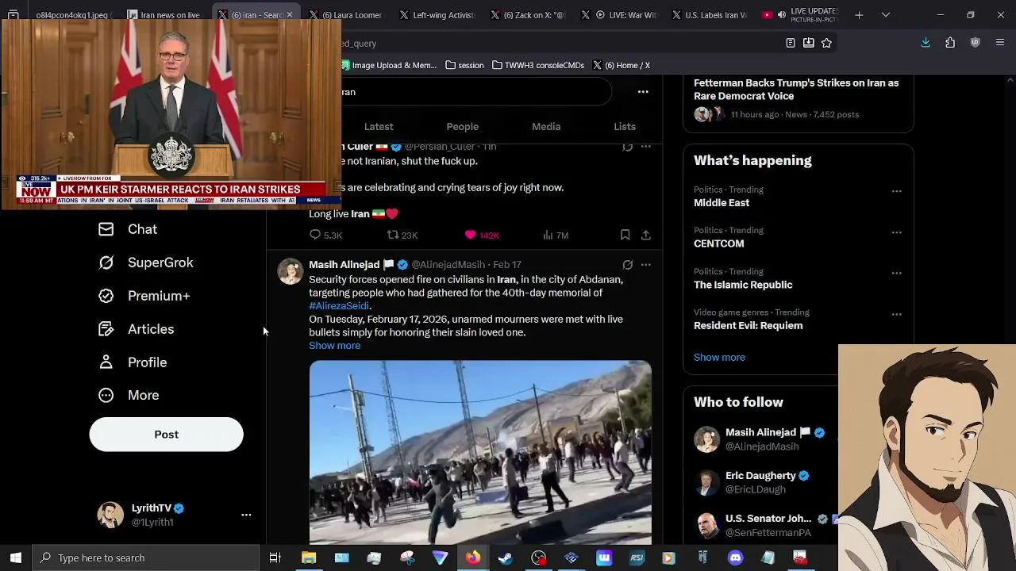The height and width of the screenshot is (571, 1016).
Task: Switch to the People search tab
Action: 462,127
